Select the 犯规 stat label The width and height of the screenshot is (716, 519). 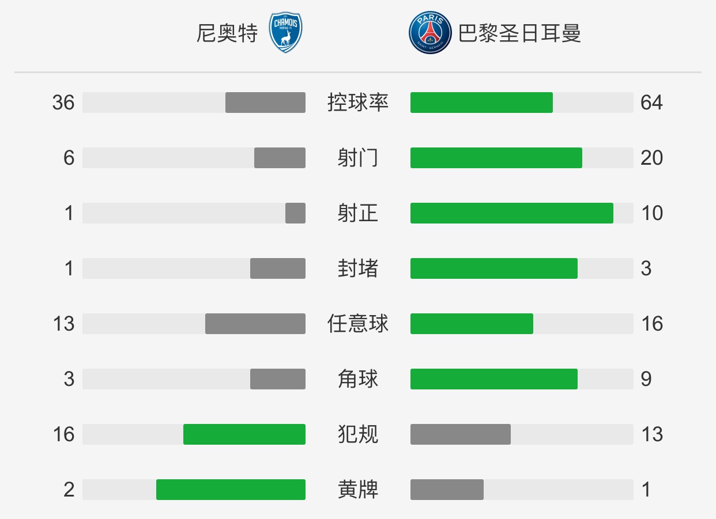pos(358,434)
